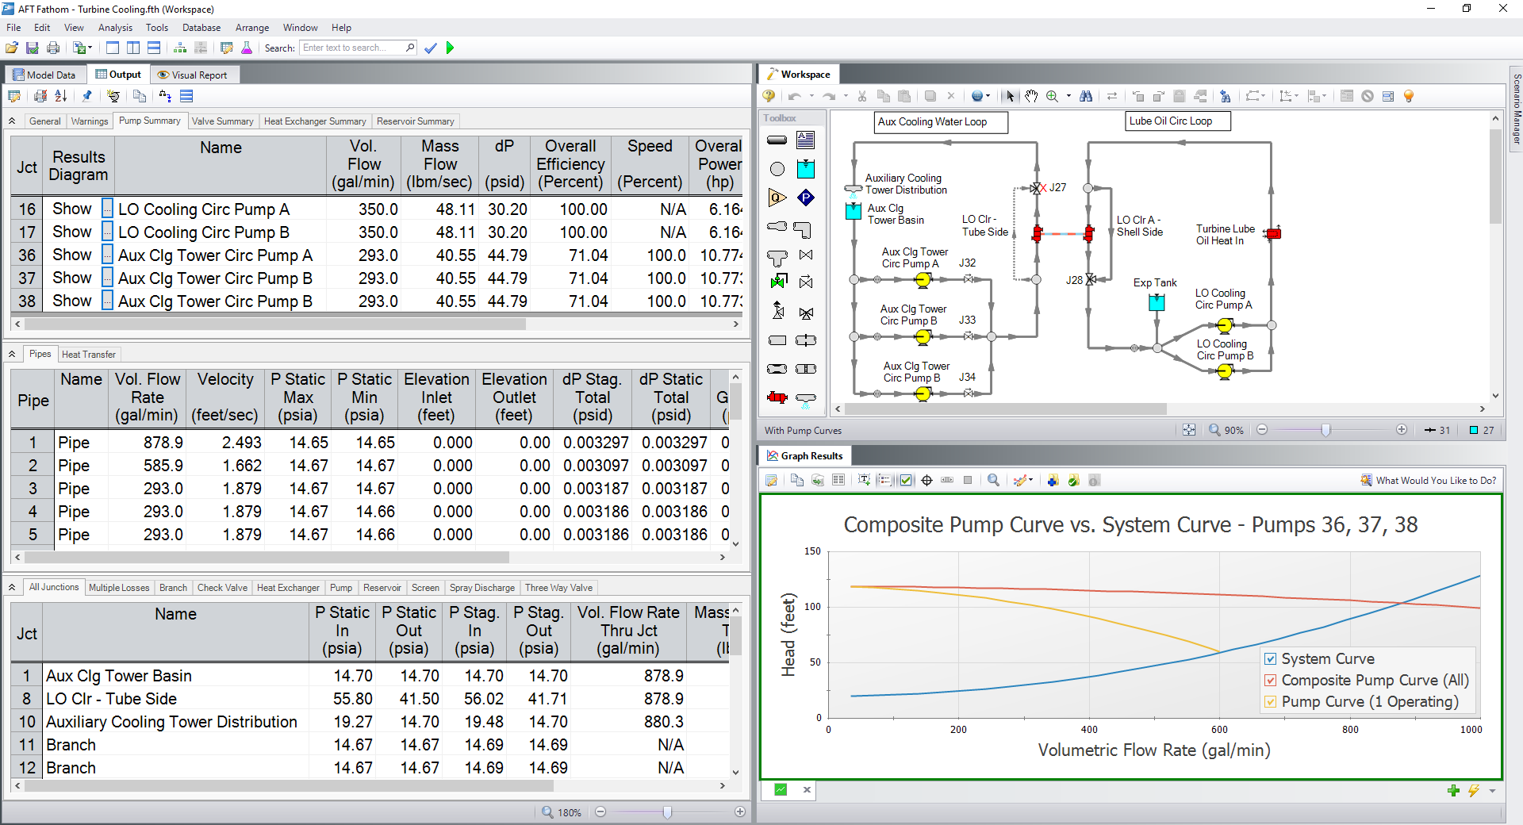The width and height of the screenshot is (1523, 825).
Task: Collapse the Pump Summary section chevron
Action: click(x=13, y=121)
